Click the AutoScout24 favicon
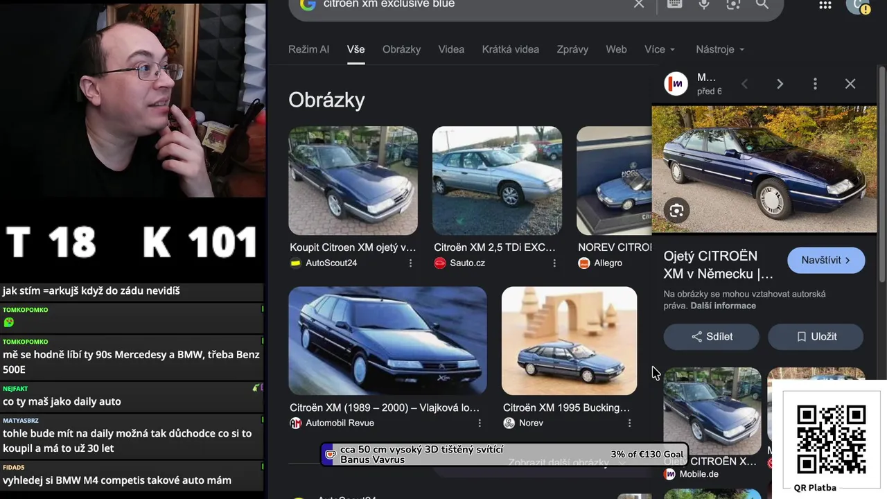This screenshot has height=499, width=887. (x=296, y=263)
